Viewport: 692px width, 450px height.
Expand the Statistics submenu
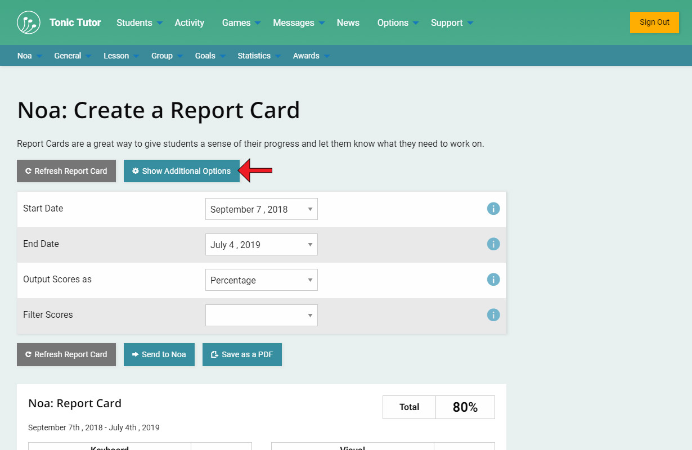(254, 56)
